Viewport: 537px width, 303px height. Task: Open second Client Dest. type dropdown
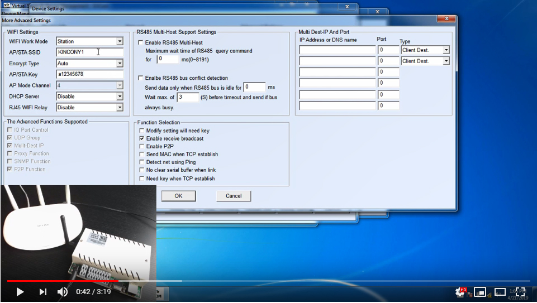(446, 61)
